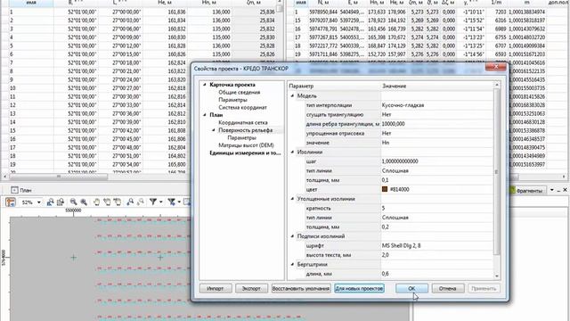570x321 pixels.
Task: Click the properties dialog vertical scrollbar
Action: [x=497, y=171]
